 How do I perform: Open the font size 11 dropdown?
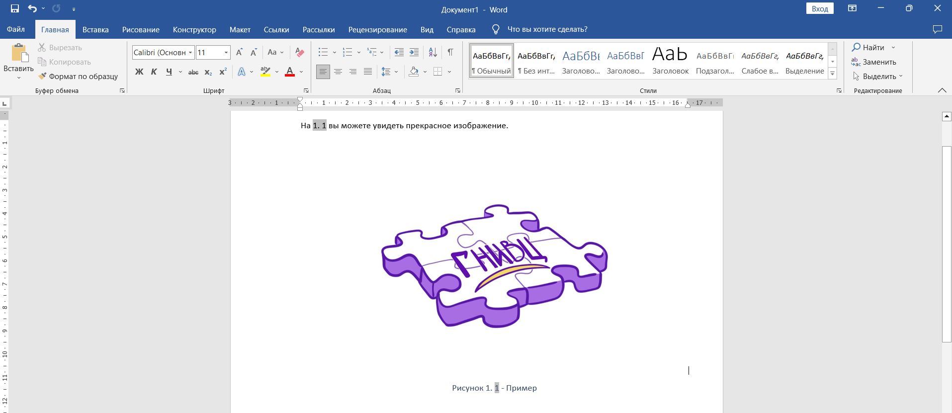226,52
